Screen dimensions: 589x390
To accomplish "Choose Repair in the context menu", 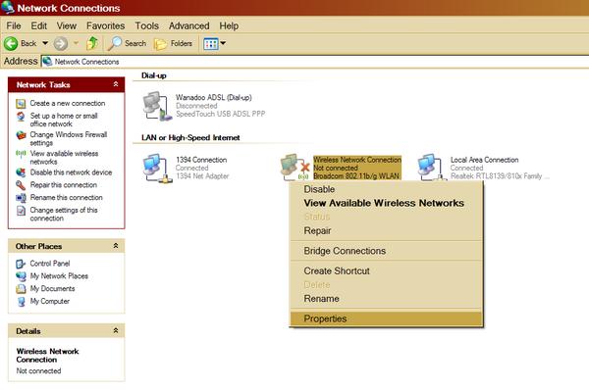I will pyautogui.click(x=386, y=230).
